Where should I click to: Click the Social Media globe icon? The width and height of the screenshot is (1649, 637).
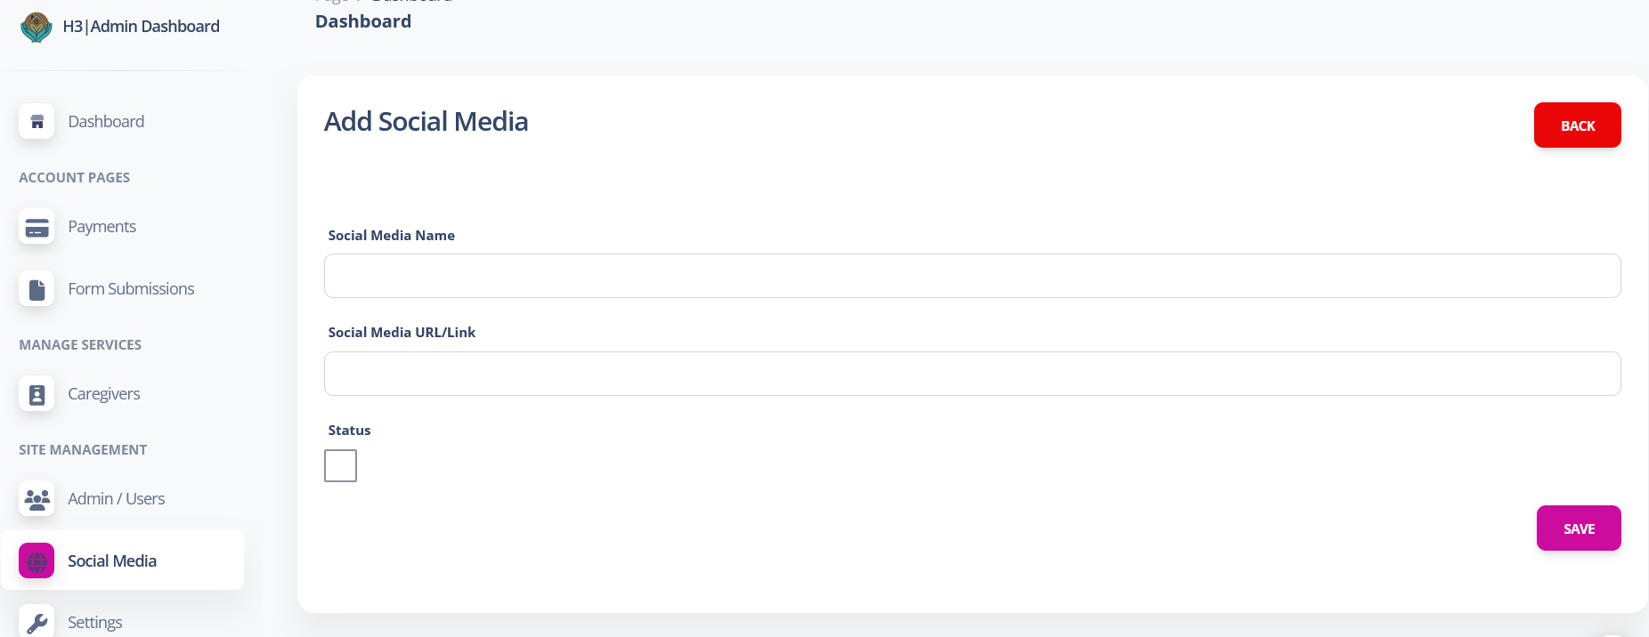coord(37,561)
